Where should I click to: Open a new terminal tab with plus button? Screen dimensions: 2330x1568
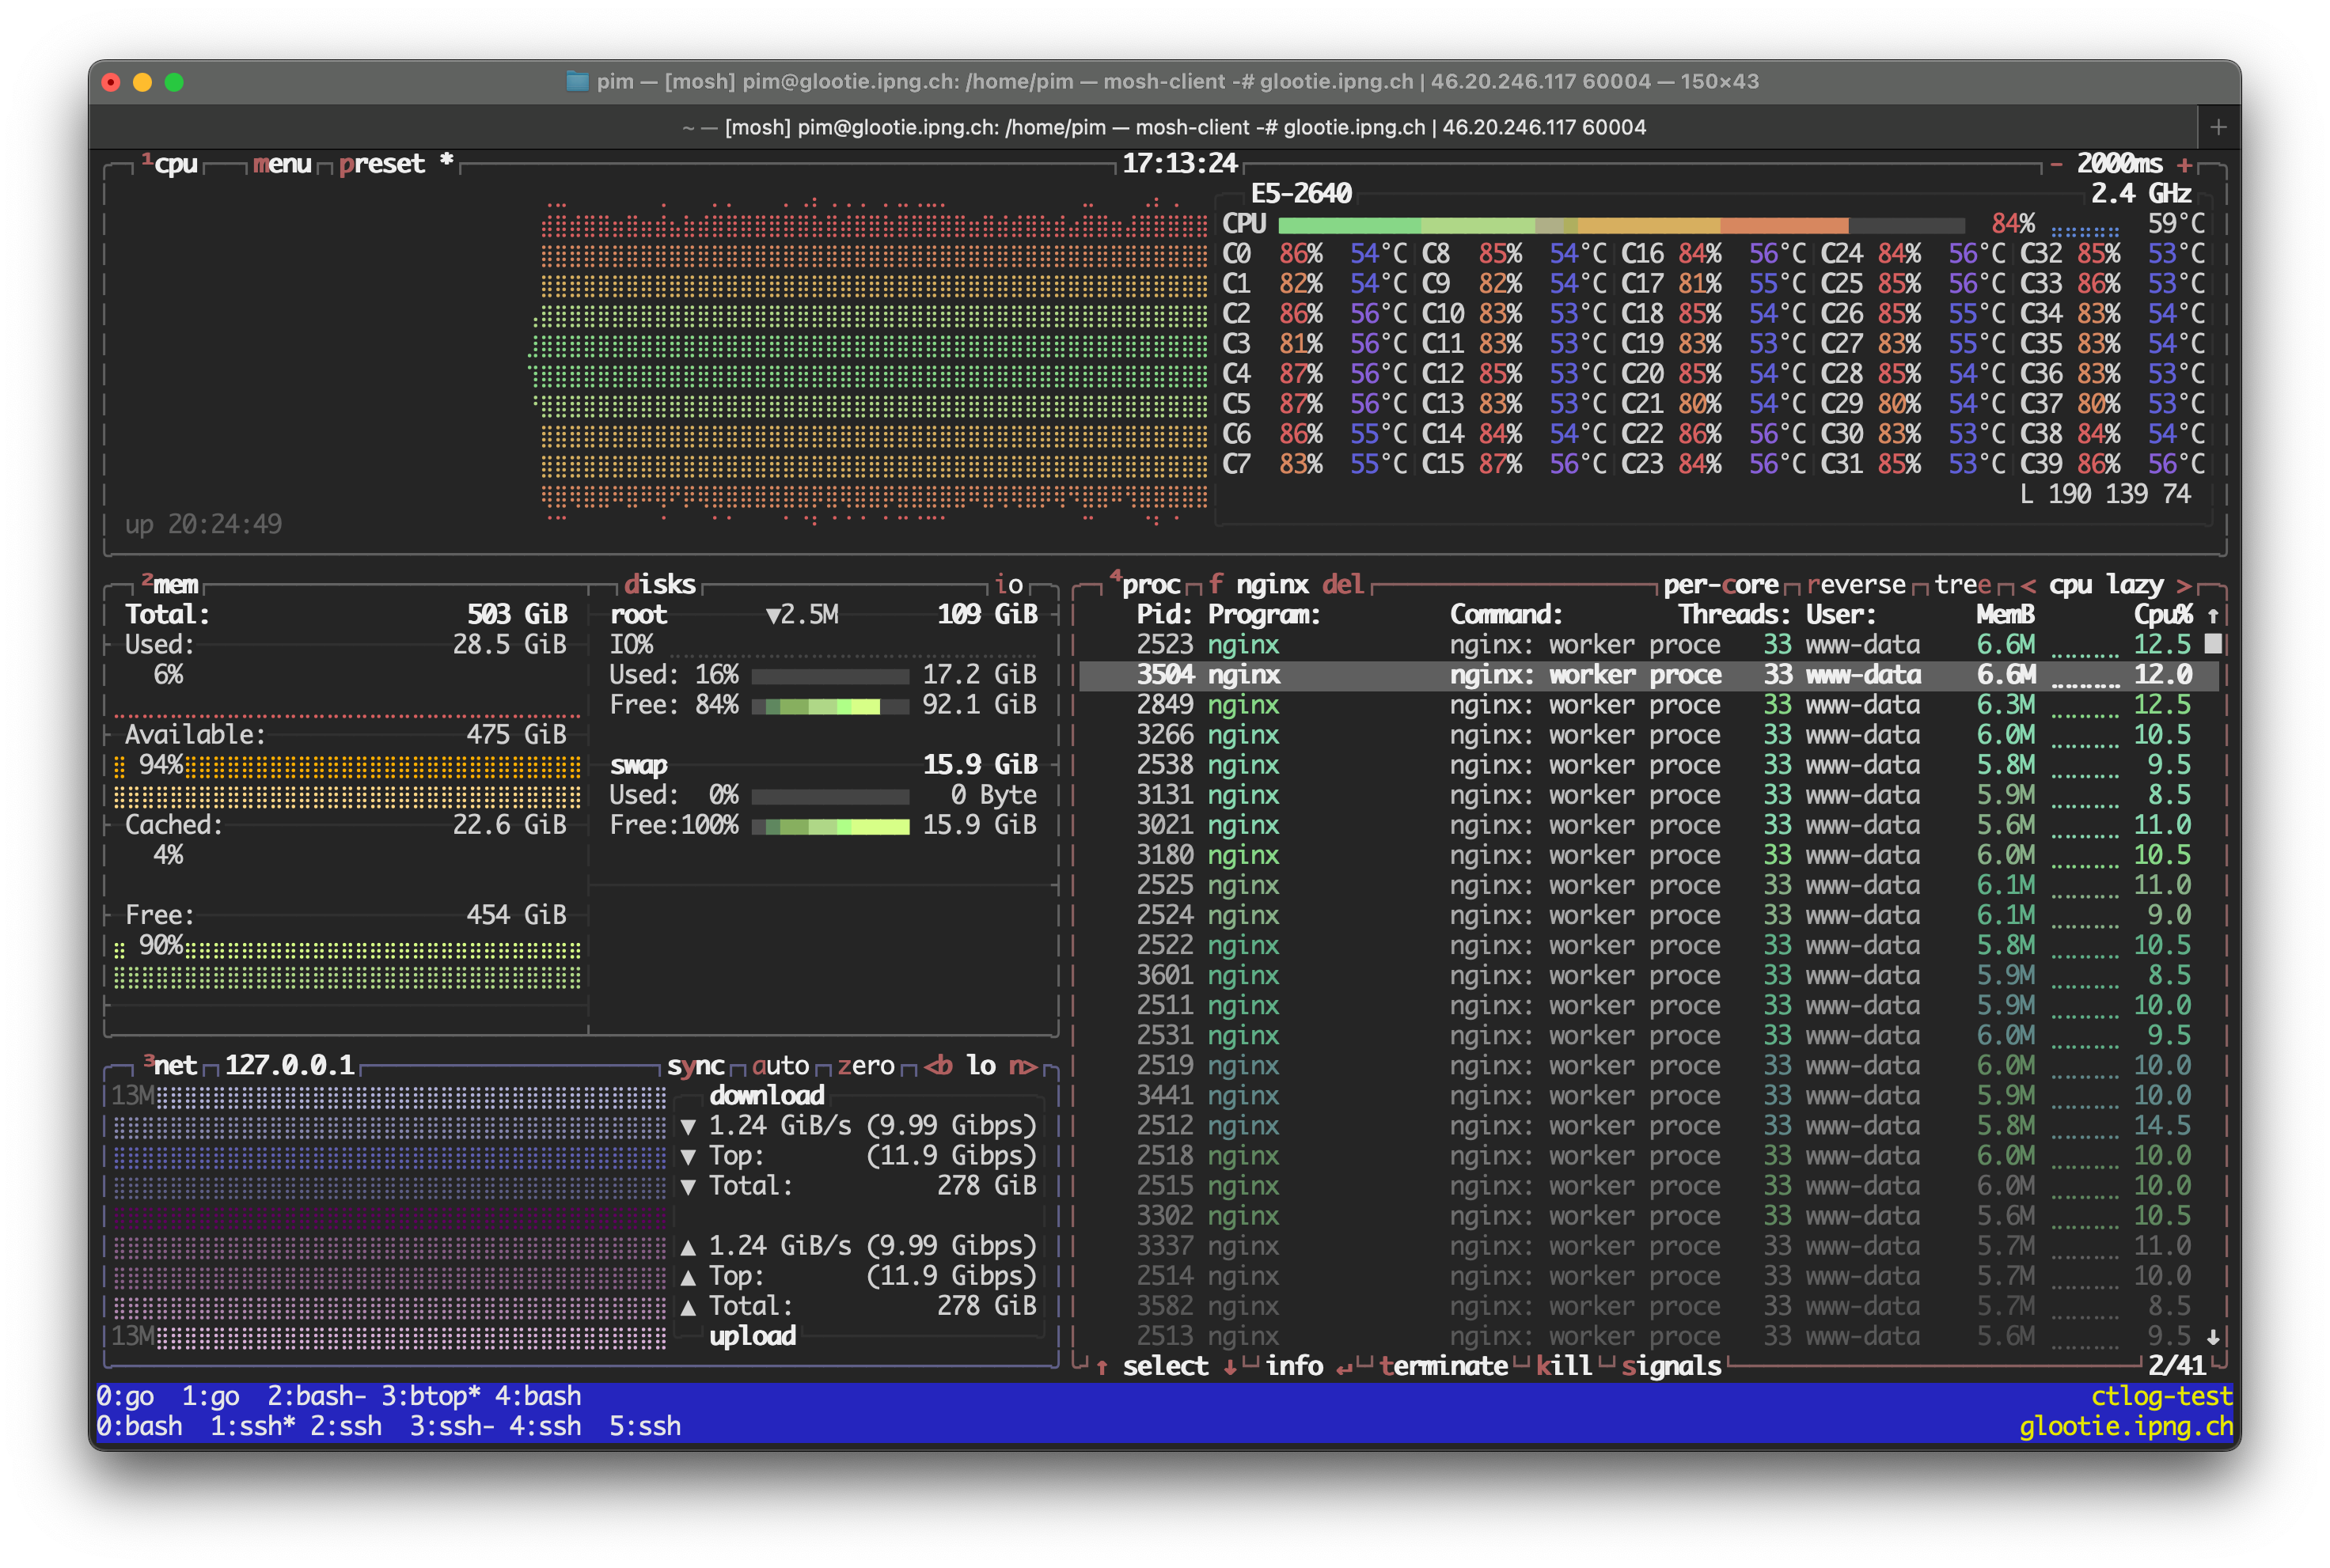(x=2218, y=127)
